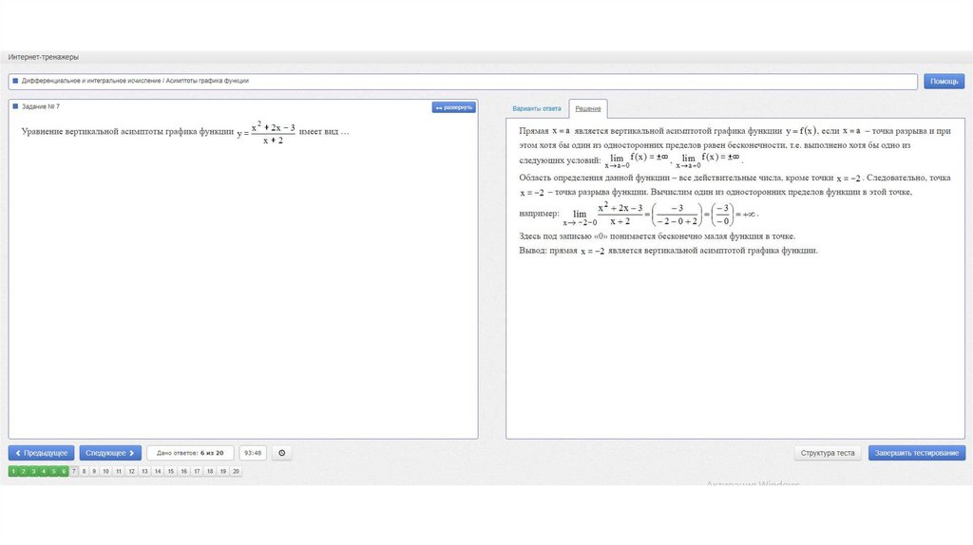Click the развернуть expand button
973x545 pixels.
click(x=453, y=107)
